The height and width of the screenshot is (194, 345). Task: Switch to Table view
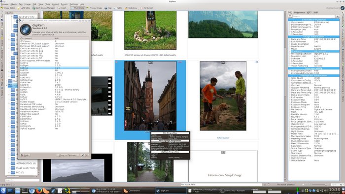click(x=118, y=8)
